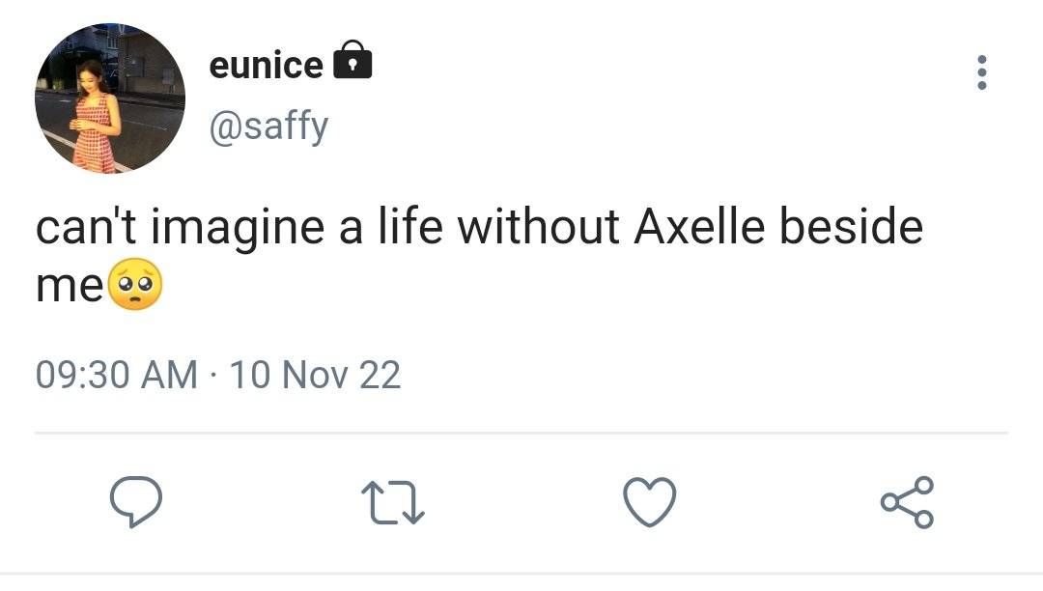
Task: Visit the @saffy handle
Action: click(268, 125)
